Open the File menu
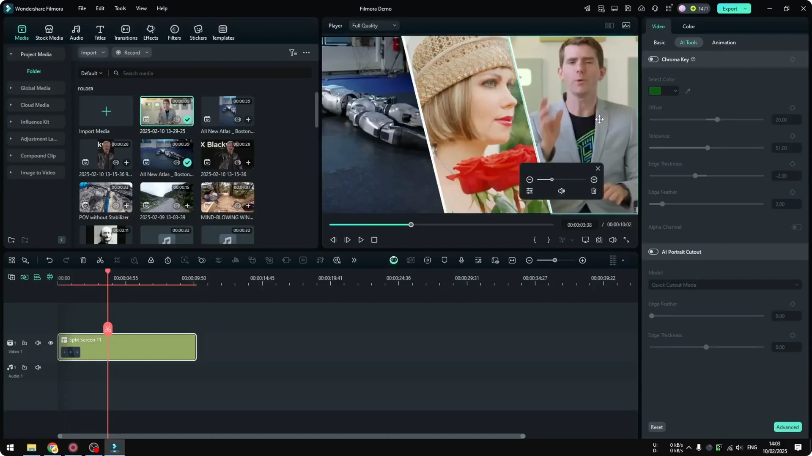The width and height of the screenshot is (812, 456). [x=82, y=8]
